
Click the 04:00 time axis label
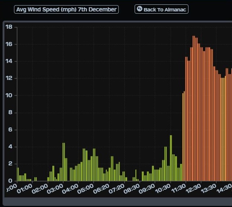coord(71,189)
